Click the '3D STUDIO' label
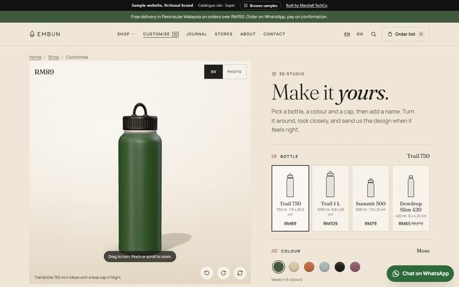 pyautogui.click(x=288, y=74)
